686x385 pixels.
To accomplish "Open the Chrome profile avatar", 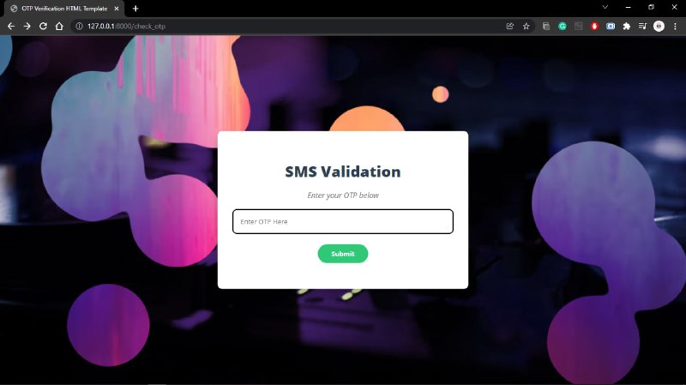I will 659,27.
